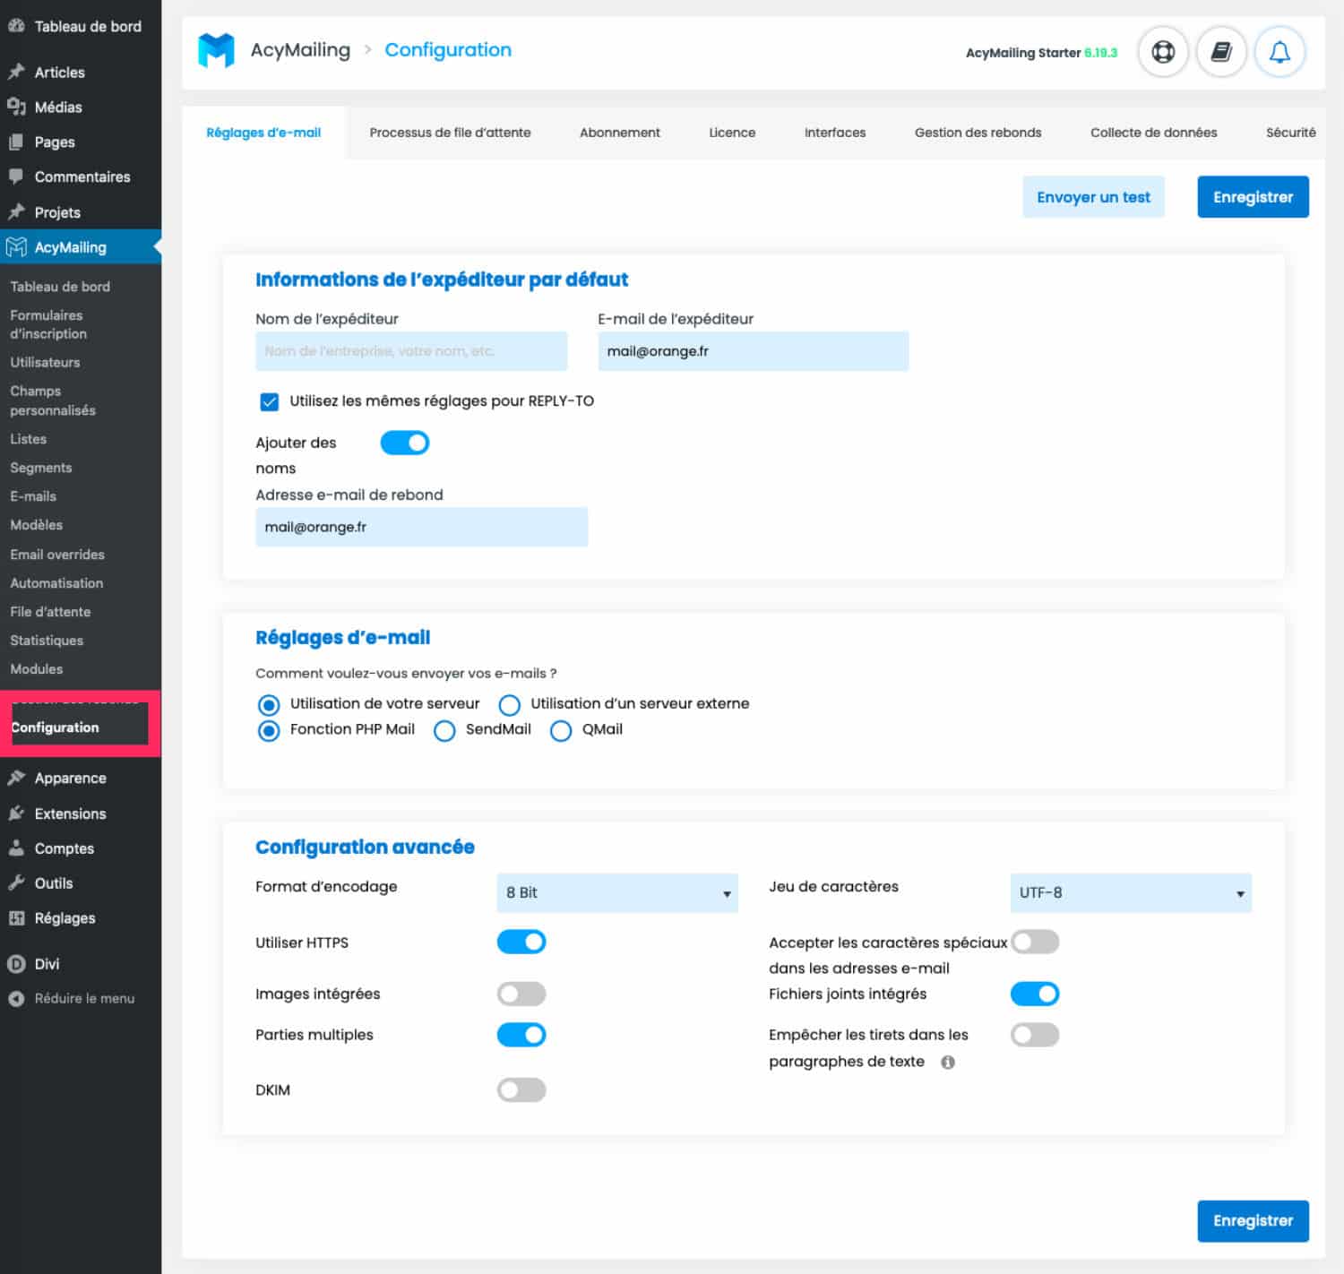Select Utilisation d'un serveur externe radio
The width and height of the screenshot is (1344, 1274).
(509, 705)
